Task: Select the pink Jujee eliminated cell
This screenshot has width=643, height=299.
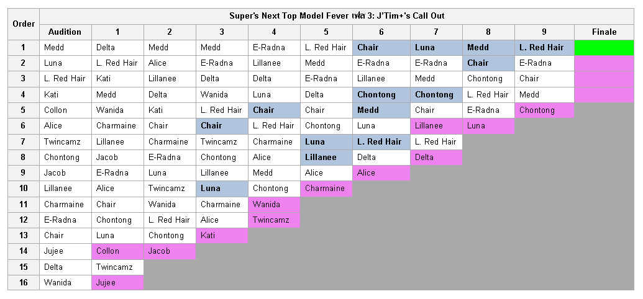Action: pyautogui.click(x=117, y=283)
